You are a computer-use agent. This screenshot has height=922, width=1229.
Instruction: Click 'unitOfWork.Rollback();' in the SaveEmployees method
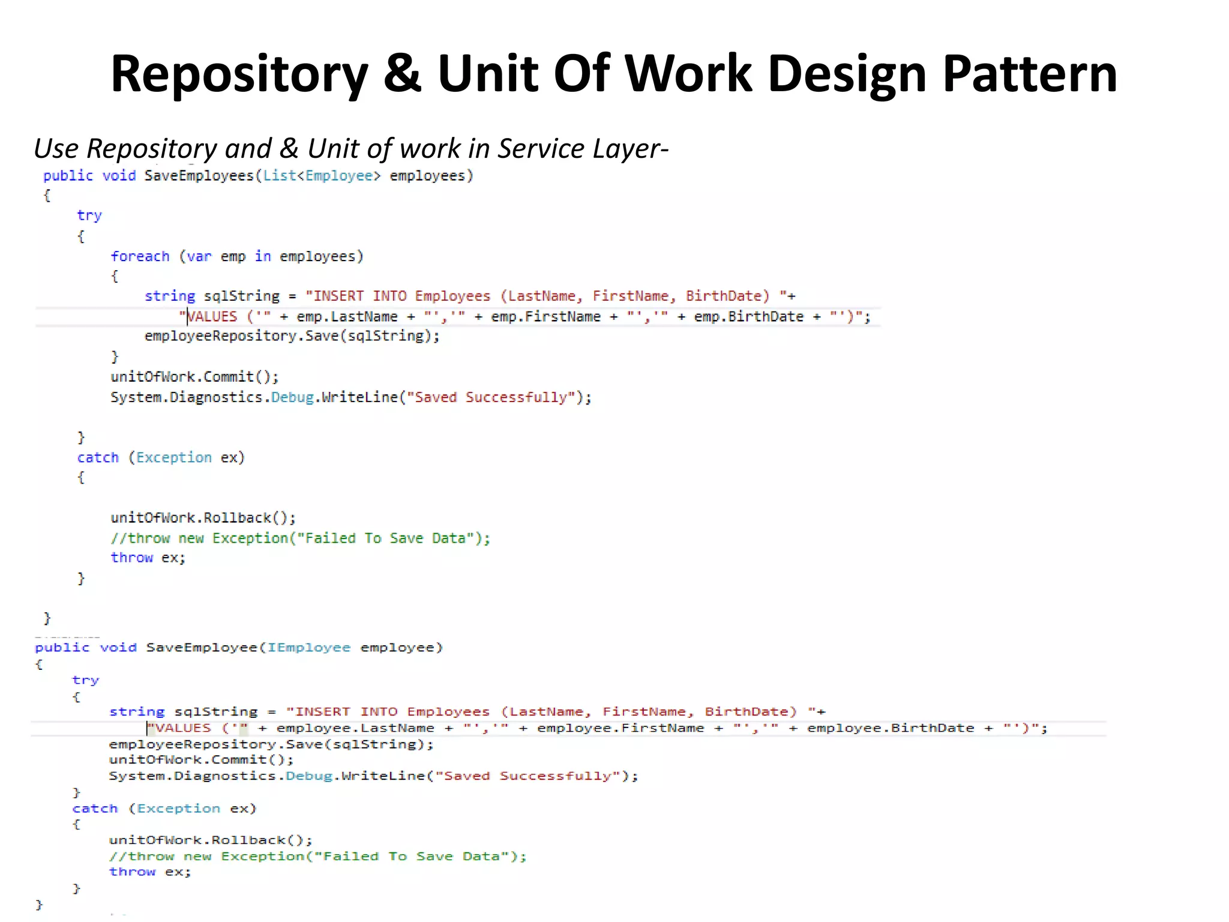point(203,518)
